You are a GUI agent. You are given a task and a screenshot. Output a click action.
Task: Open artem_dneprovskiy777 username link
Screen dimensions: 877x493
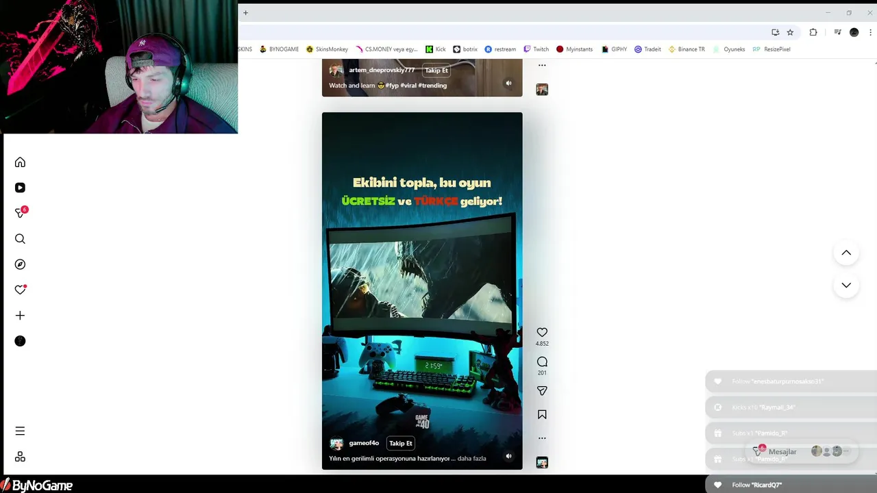pos(382,70)
